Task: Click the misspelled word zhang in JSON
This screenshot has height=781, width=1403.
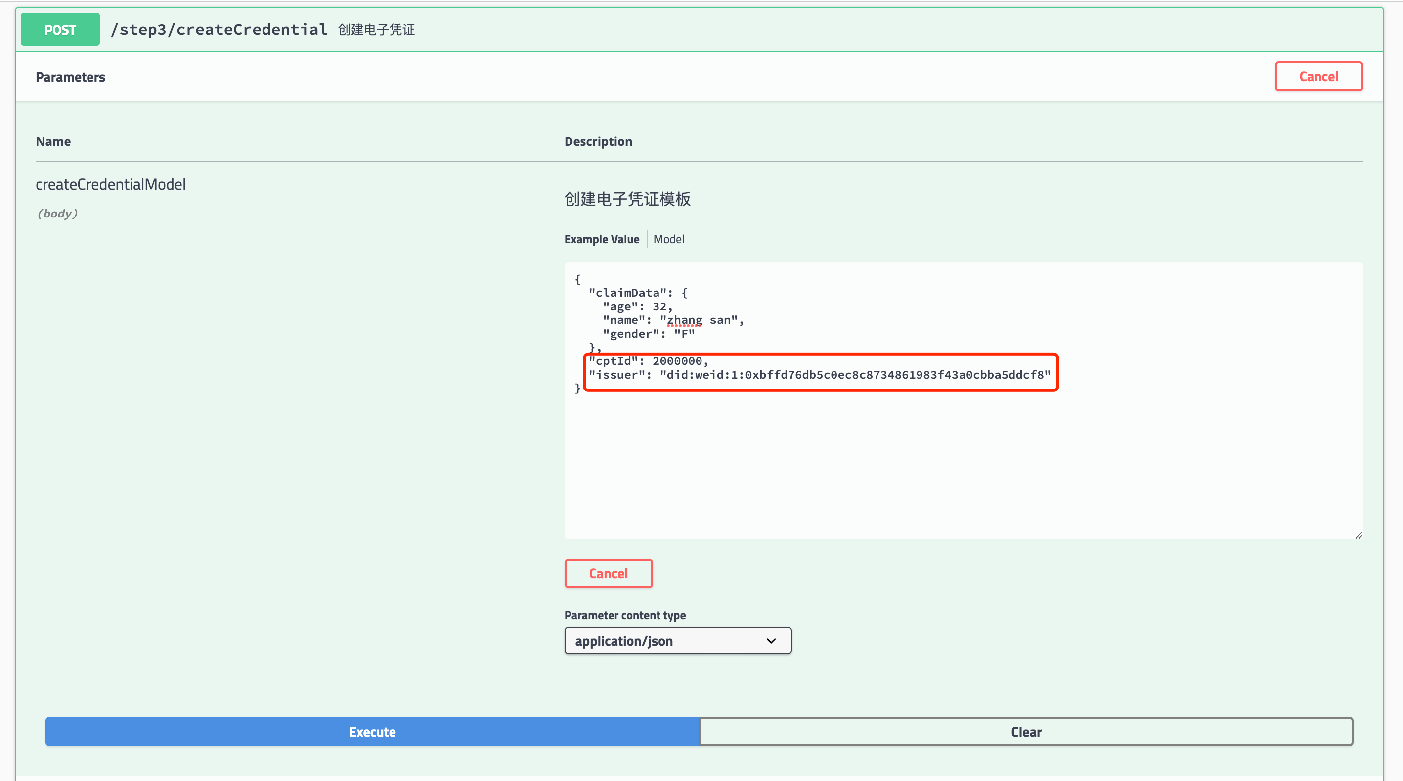Action: pos(684,320)
